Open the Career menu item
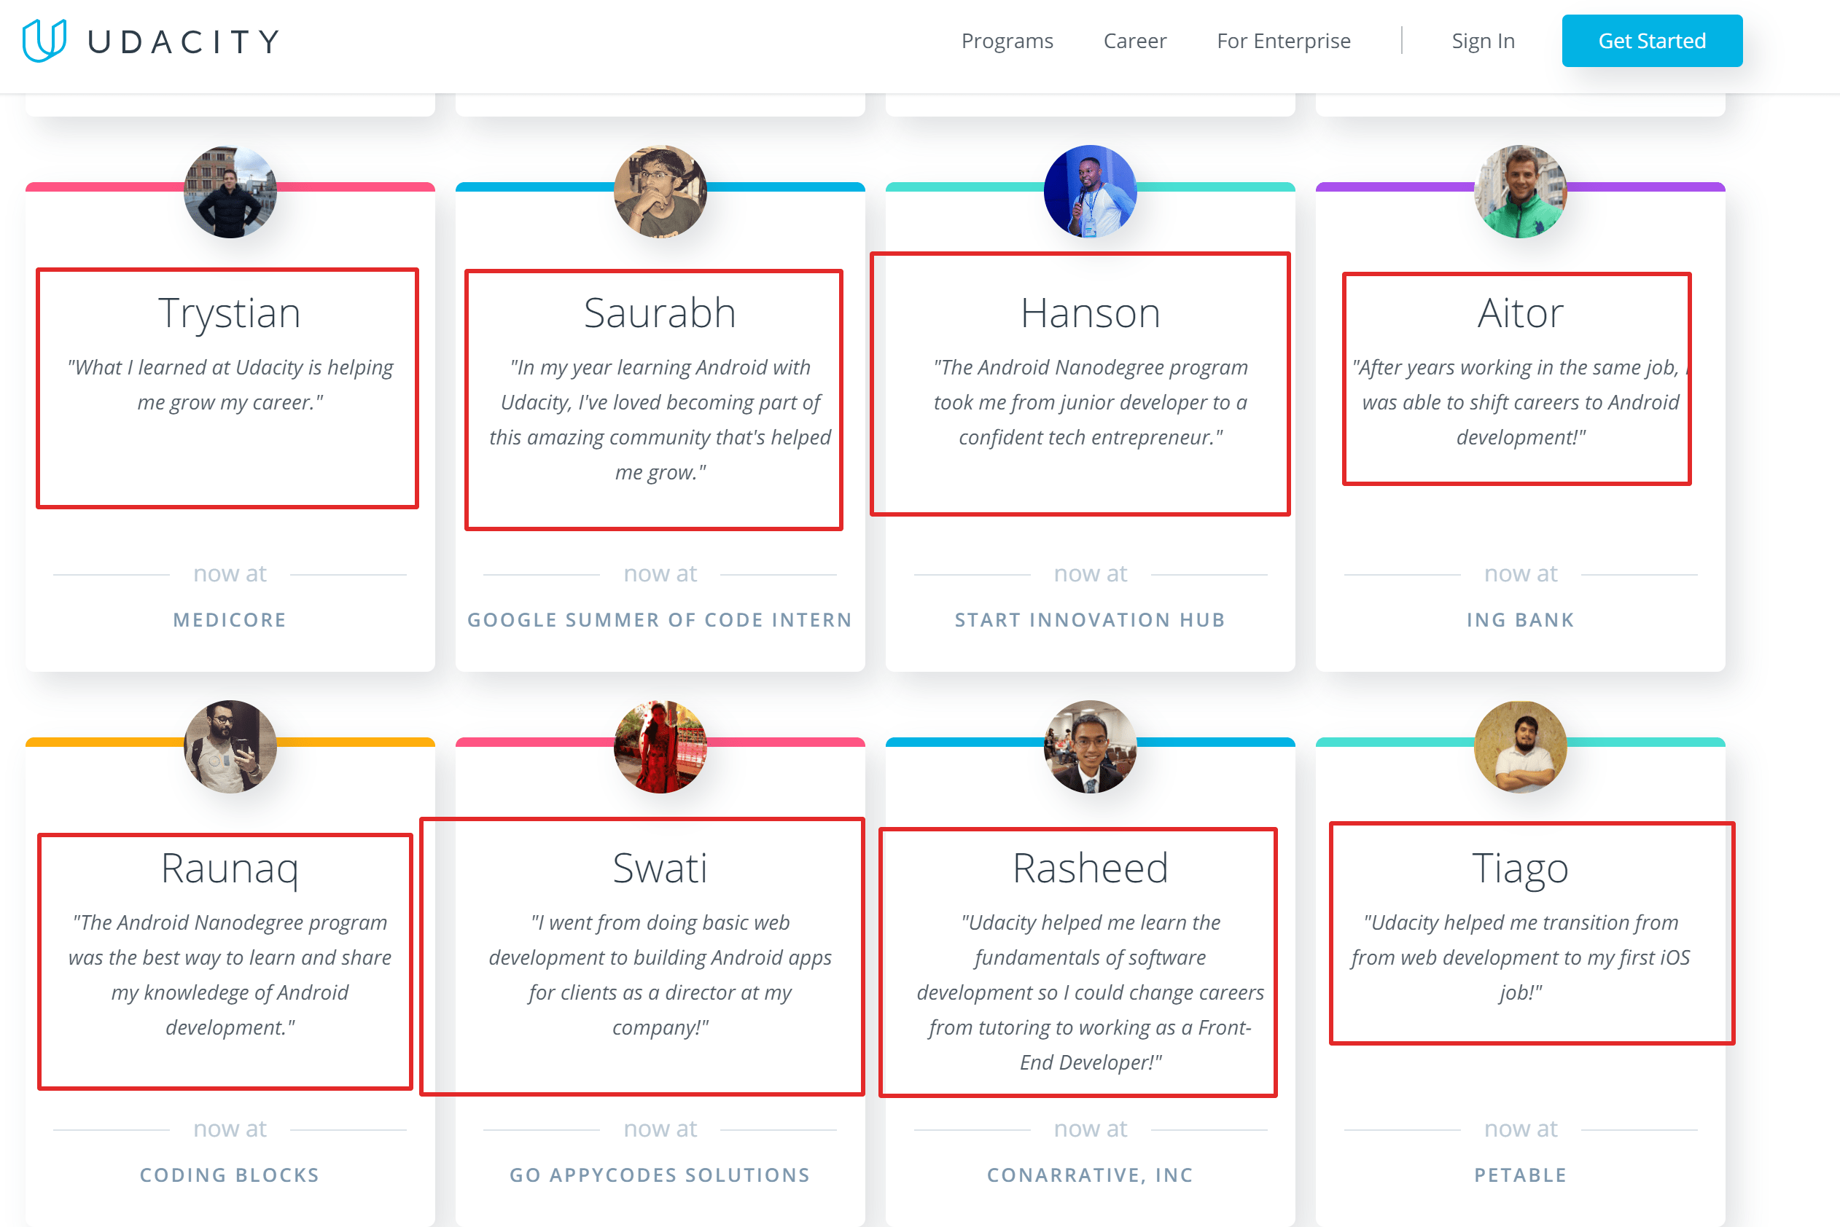 pyautogui.click(x=1134, y=41)
